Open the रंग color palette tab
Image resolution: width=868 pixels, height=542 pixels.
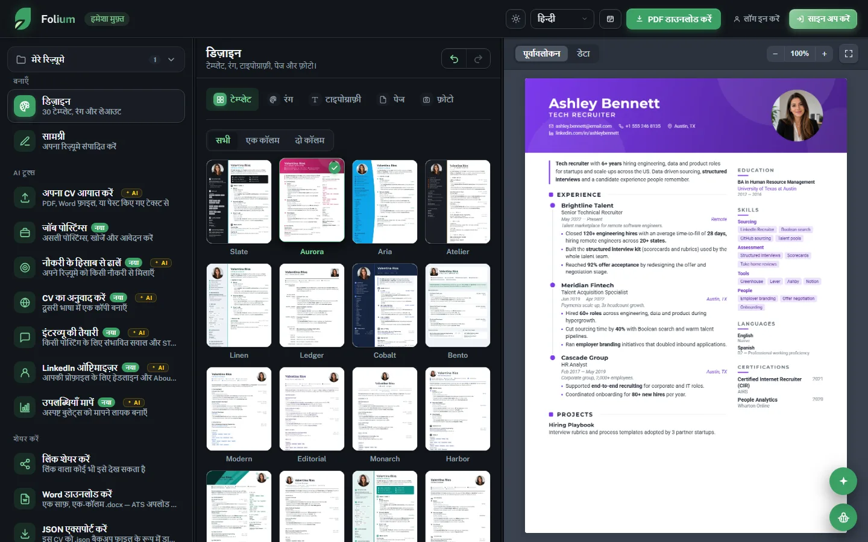281,99
